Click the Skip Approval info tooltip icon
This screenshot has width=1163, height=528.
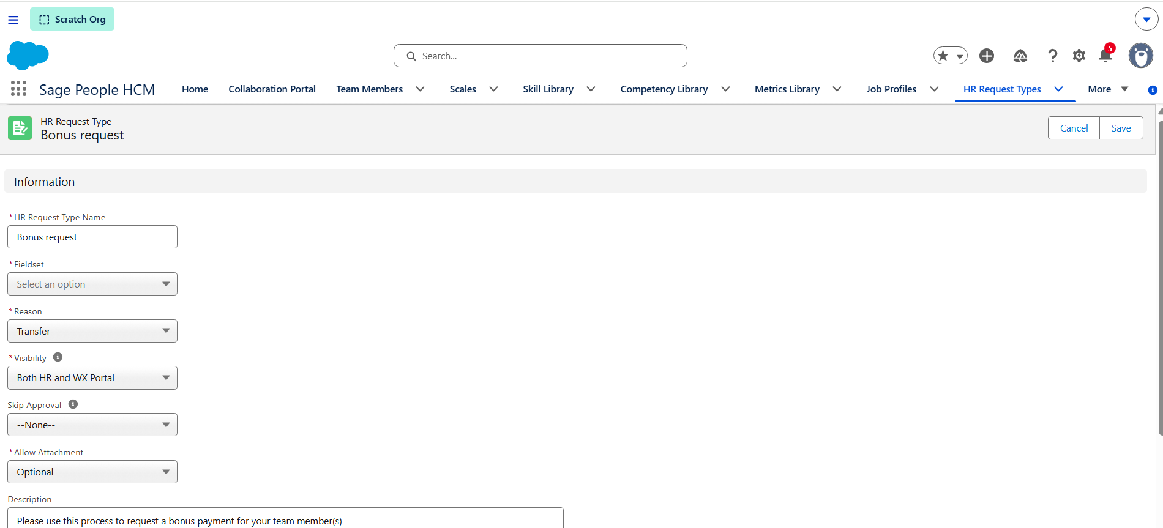coord(73,404)
